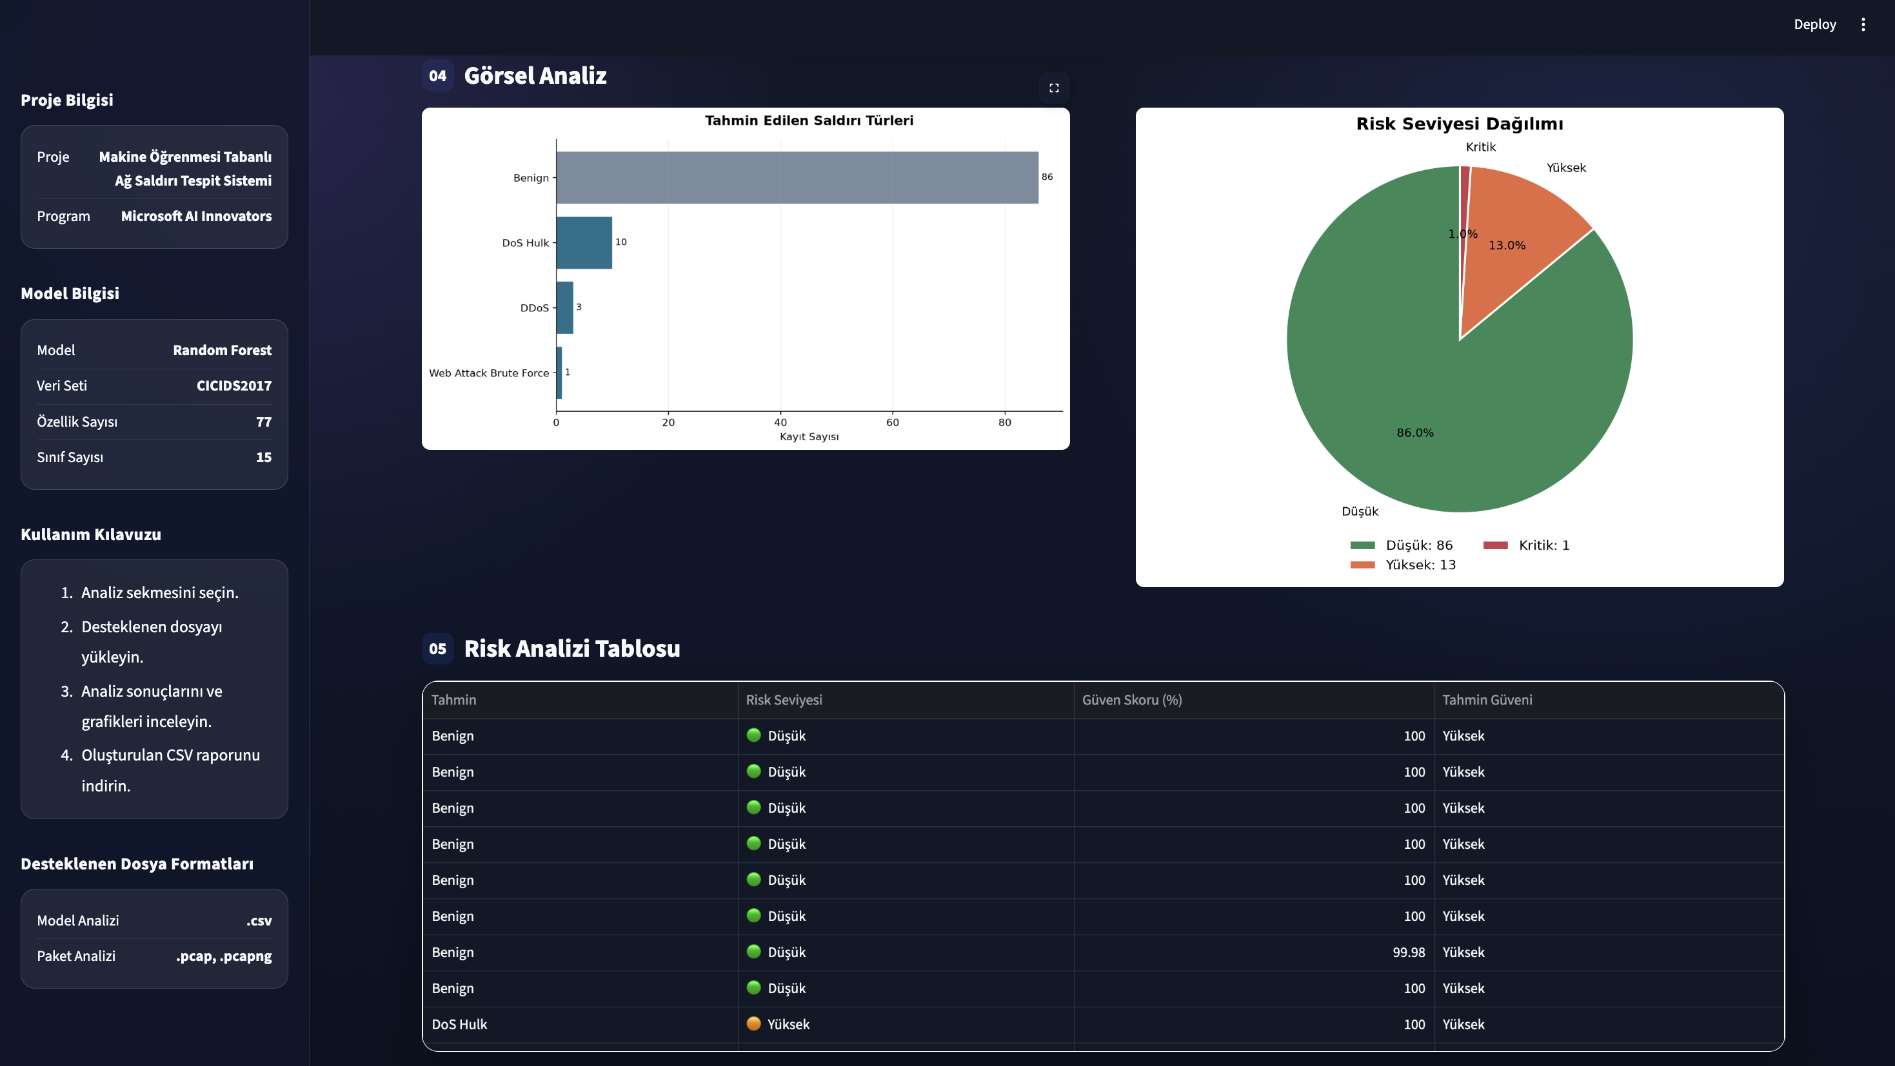This screenshot has width=1895, height=1066.
Task: Click the red Kritik legend swatch
Action: (1496, 545)
